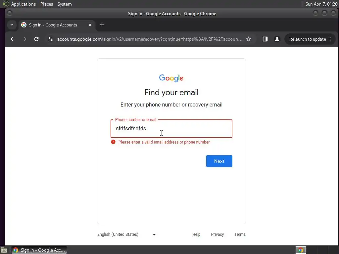Open the Privacy link
Image resolution: width=339 pixels, height=254 pixels.
(217, 234)
